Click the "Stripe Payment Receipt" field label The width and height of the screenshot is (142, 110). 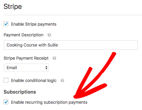26,58
